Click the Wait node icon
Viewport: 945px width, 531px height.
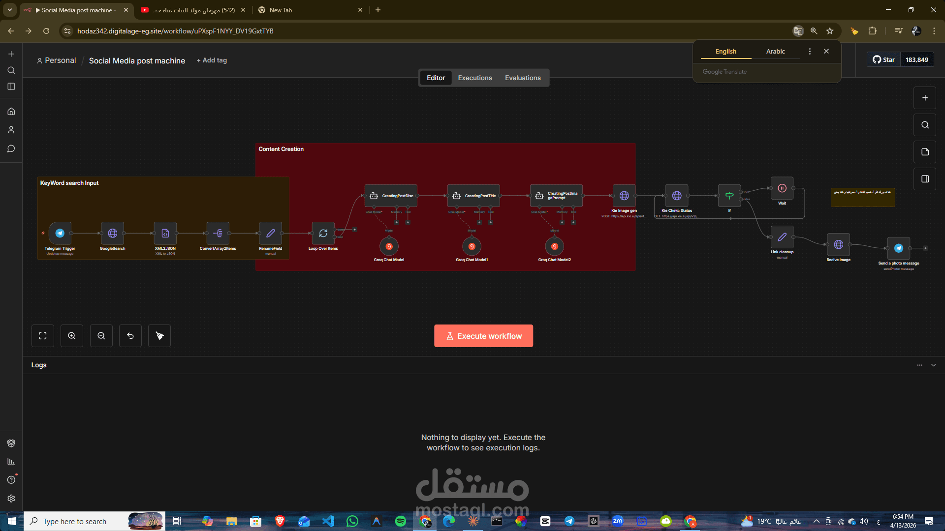[x=782, y=188]
